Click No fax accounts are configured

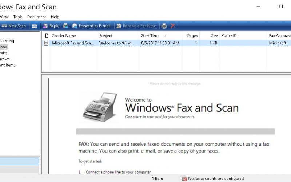point(216,179)
